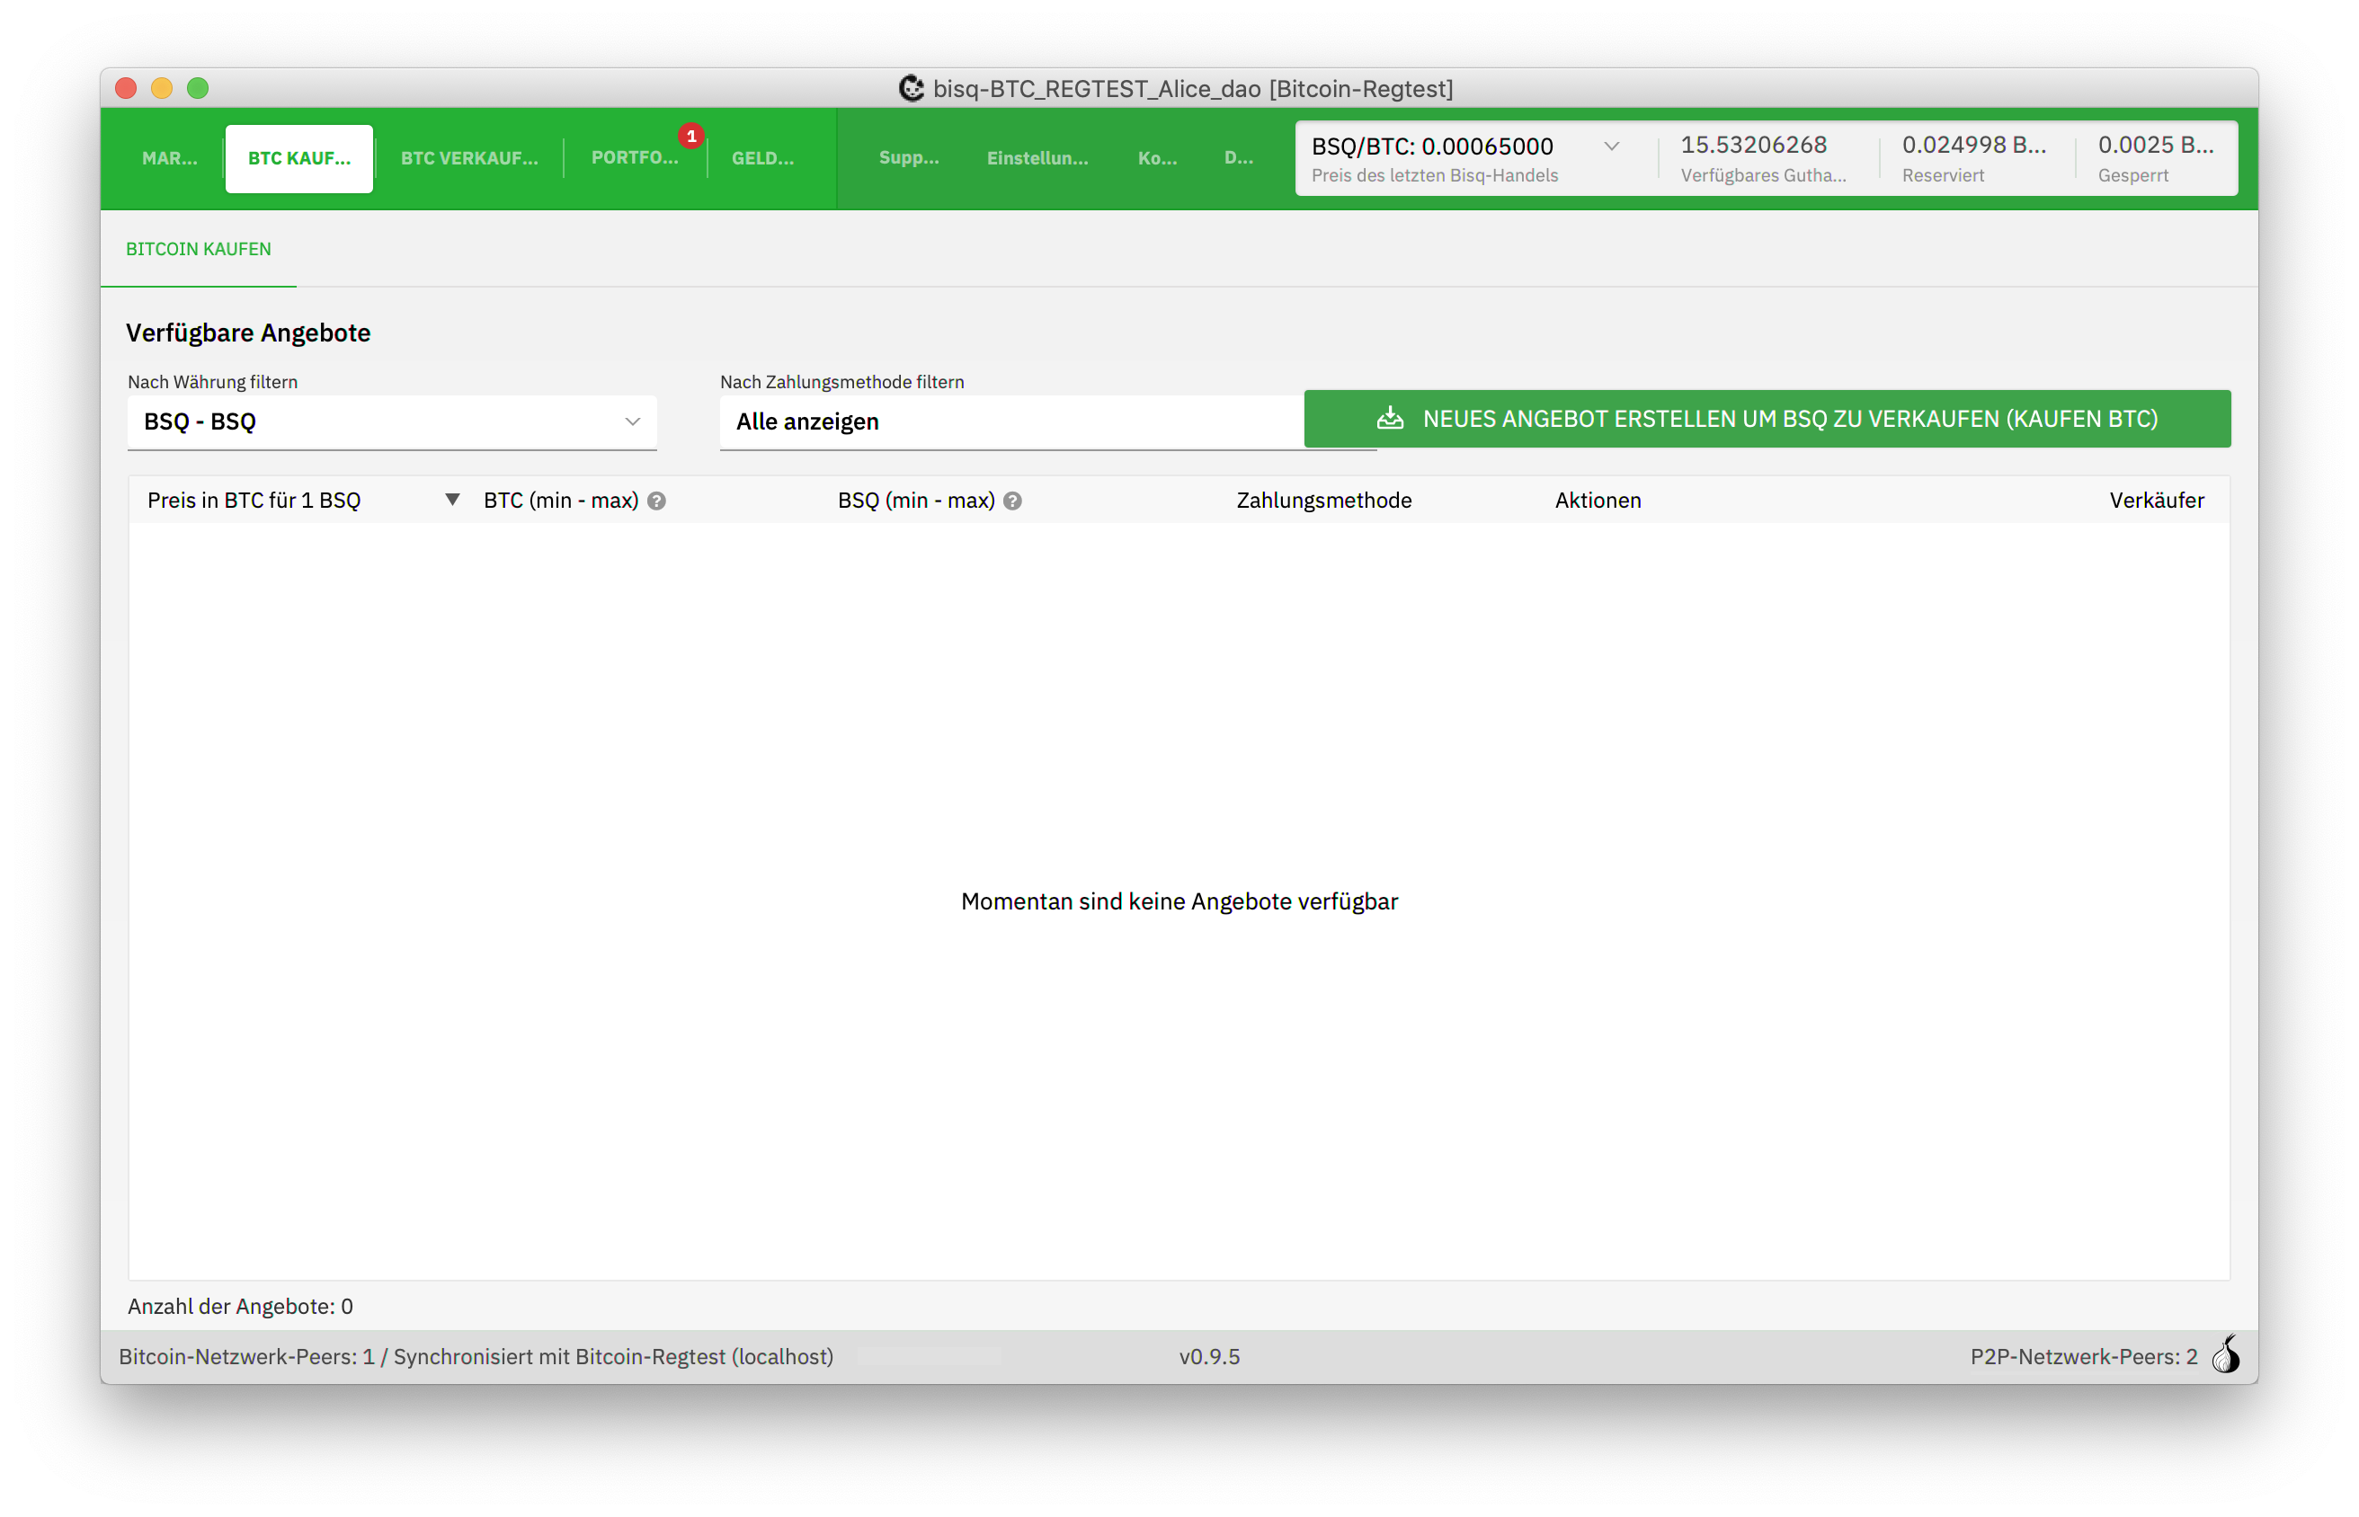Open help icon beside BSQ (min - max)
This screenshot has height=1517, width=2359.
pos(1012,501)
